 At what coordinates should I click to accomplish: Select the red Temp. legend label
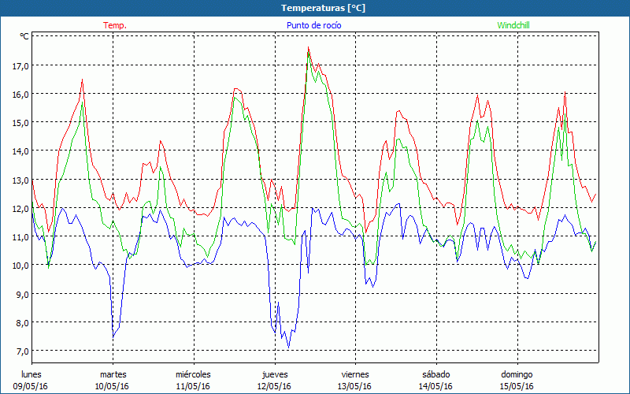click(x=115, y=25)
